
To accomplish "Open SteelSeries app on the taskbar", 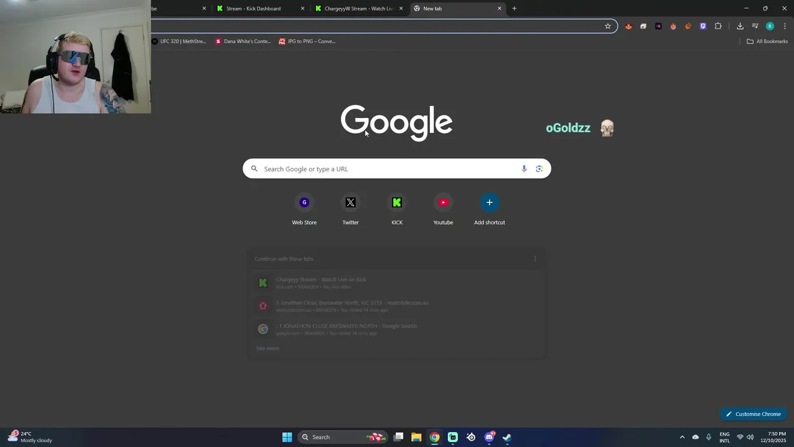I will (471, 437).
